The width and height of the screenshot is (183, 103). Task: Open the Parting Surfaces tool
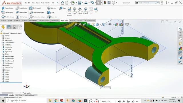[86, 11]
